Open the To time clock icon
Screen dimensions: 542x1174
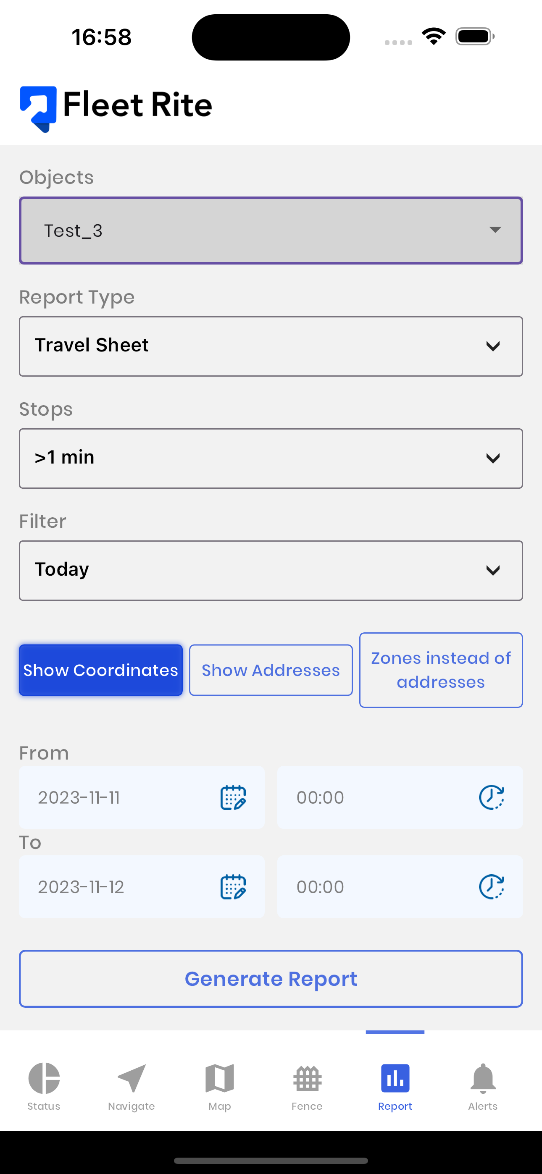(491, 887)
